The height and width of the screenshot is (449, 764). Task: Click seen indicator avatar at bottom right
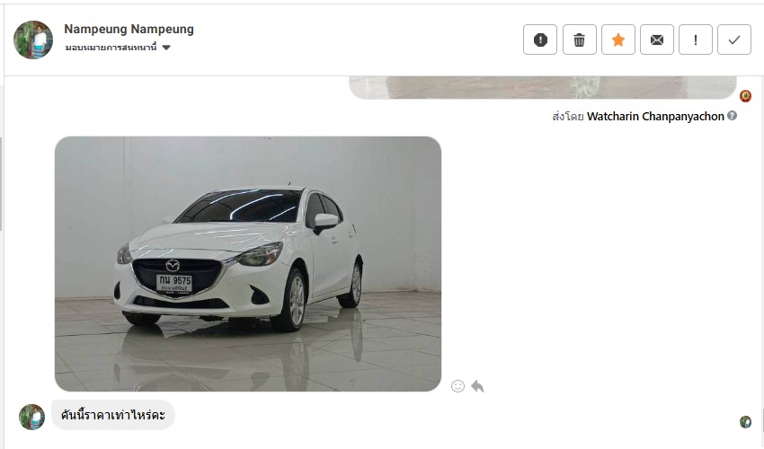tap(745, 422)
